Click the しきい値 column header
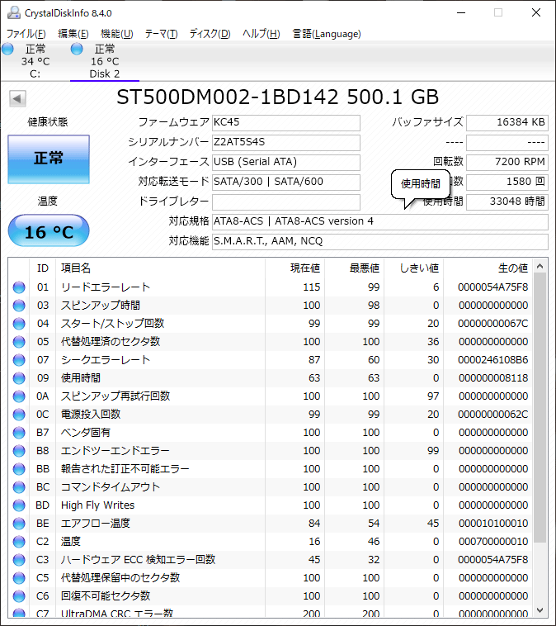556x626 pixels. [x=413, y=268]
